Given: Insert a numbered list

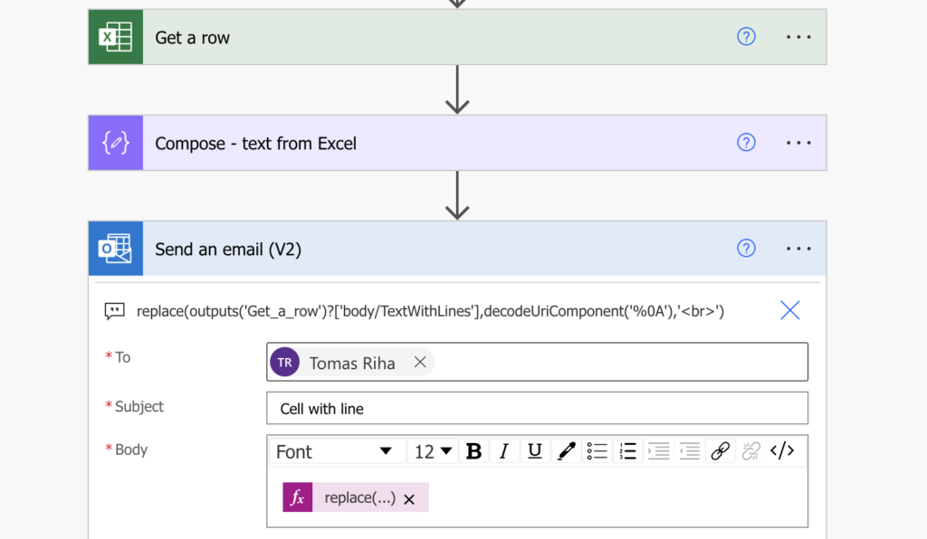Looking at the screenshot, I should pyautogui.click(x=628, y=451).
